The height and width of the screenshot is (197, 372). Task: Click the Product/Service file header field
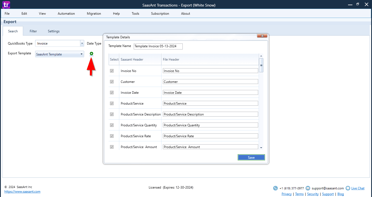click(x=210, y=103)
